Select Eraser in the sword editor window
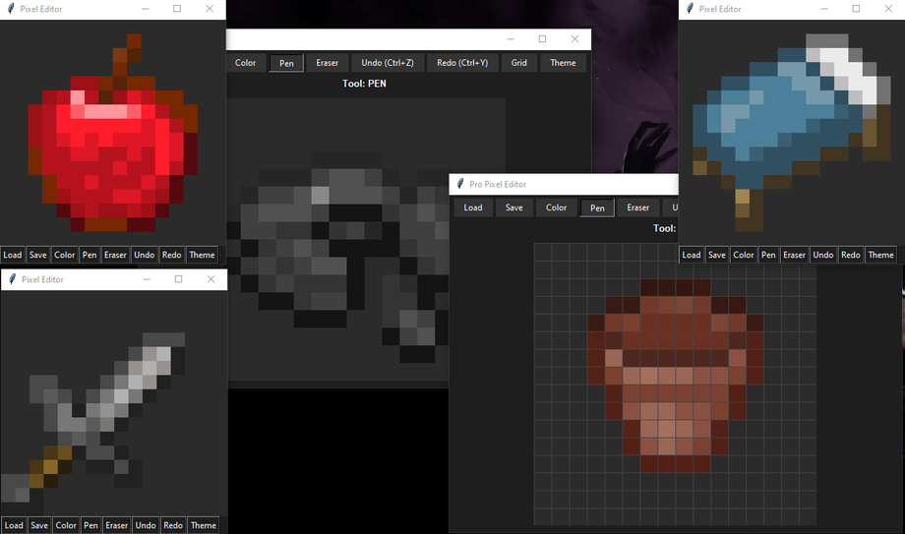Screen dimensions: 905x534 tap(117, 525)
